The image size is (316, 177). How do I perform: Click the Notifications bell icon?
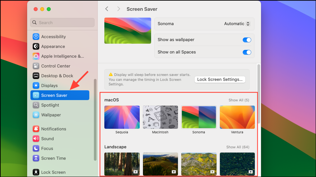(x=36, y=129)
